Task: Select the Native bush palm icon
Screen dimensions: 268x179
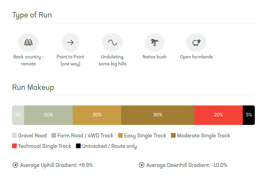Action: 155,42
